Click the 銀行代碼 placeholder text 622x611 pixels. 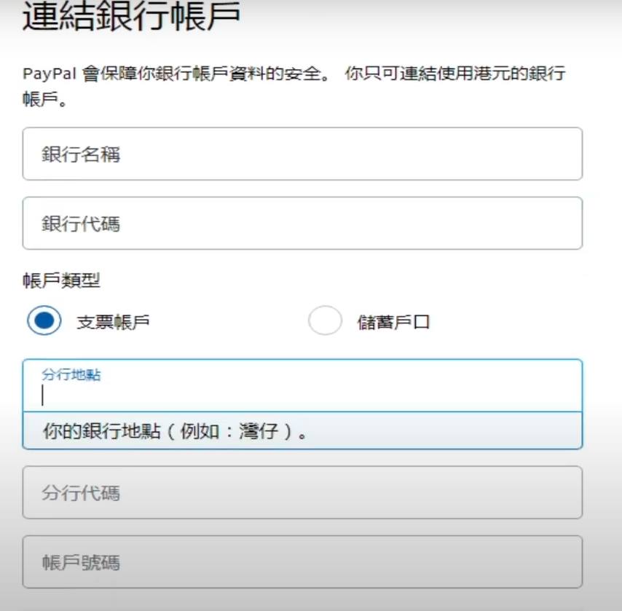[x=80, y=224]
